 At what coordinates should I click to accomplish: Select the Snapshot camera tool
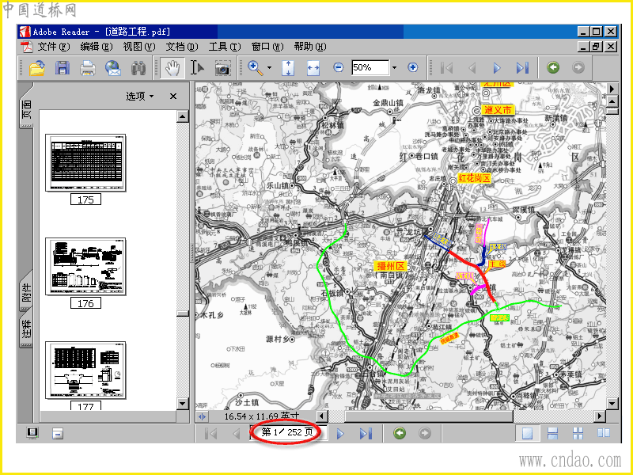point(222,68)
